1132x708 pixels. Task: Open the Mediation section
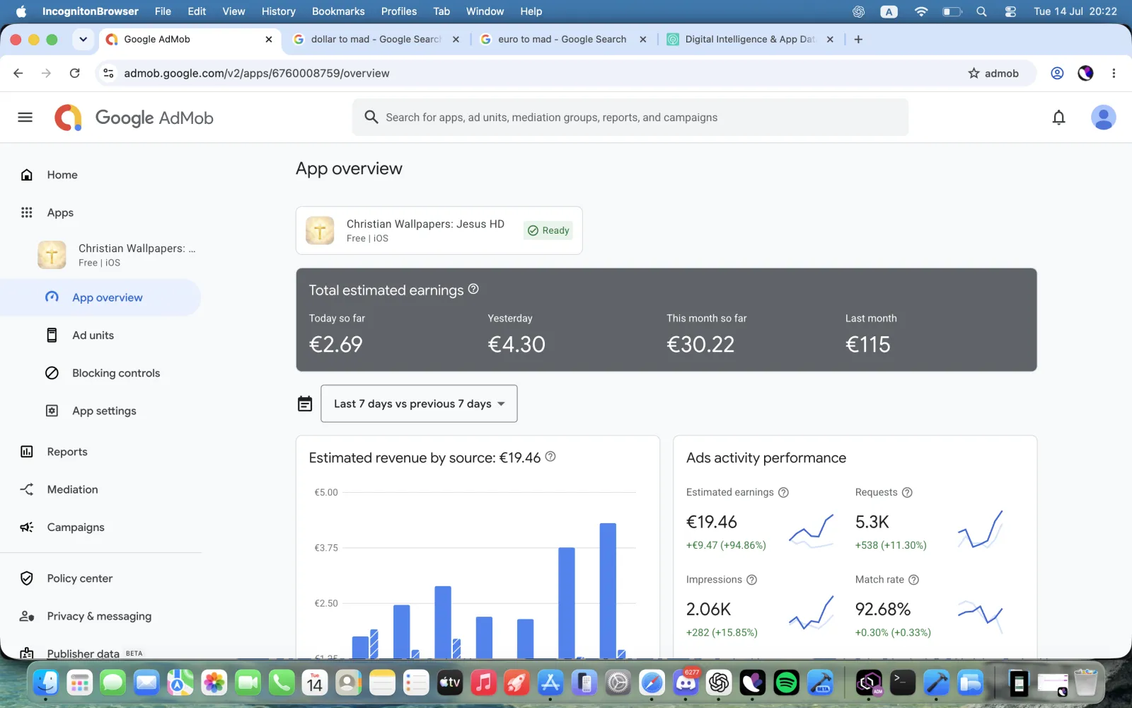click(x=72, y=489)
